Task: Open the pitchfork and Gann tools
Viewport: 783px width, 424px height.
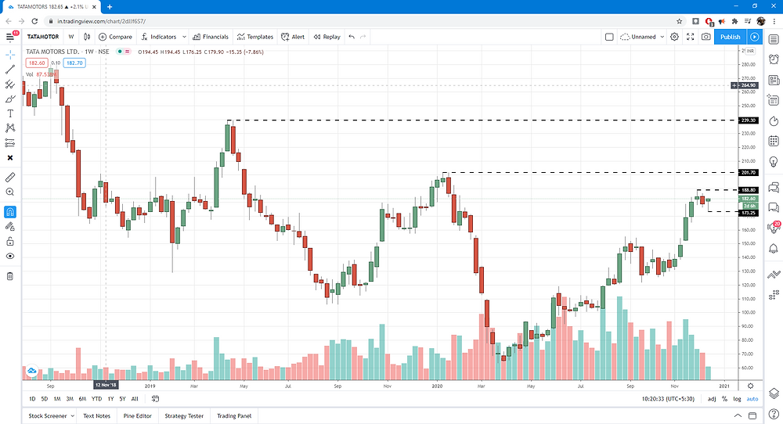Action: point(10,84)
